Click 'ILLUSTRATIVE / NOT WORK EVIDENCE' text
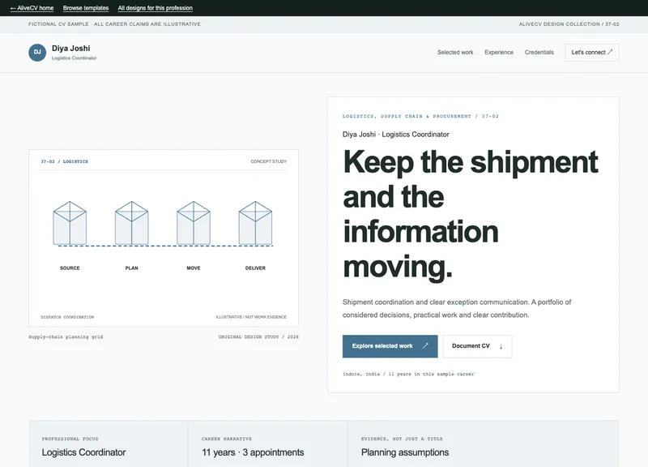Image resolution: width=648 pixels, height=467 pixels. pyautogui.click(x=251, y=317)
